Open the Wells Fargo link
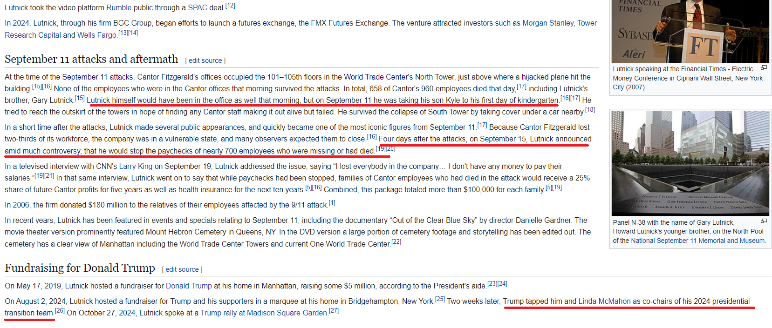This screenshot has width=772, height=328. pos(97,35)
